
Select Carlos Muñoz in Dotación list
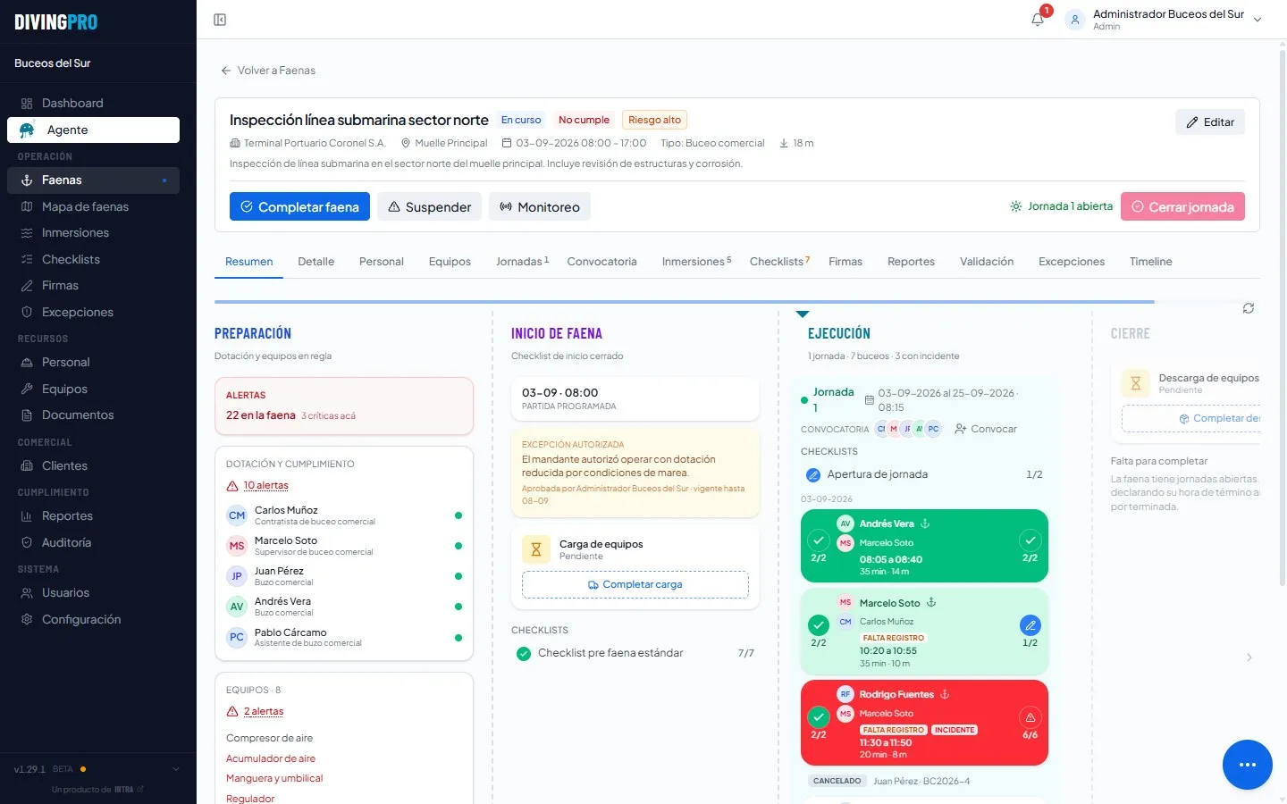pyautogui.click(x=344, y=515)
